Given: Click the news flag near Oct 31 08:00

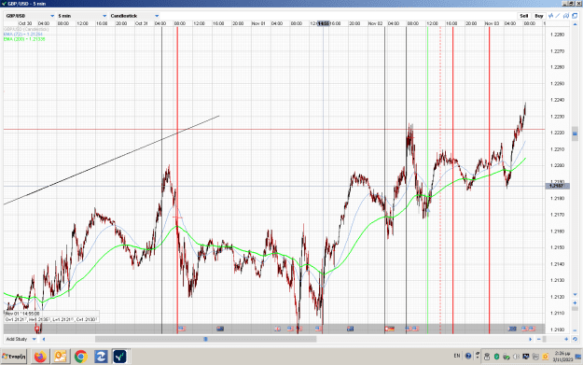Looking at the screenshot, I should coord(182,329).
